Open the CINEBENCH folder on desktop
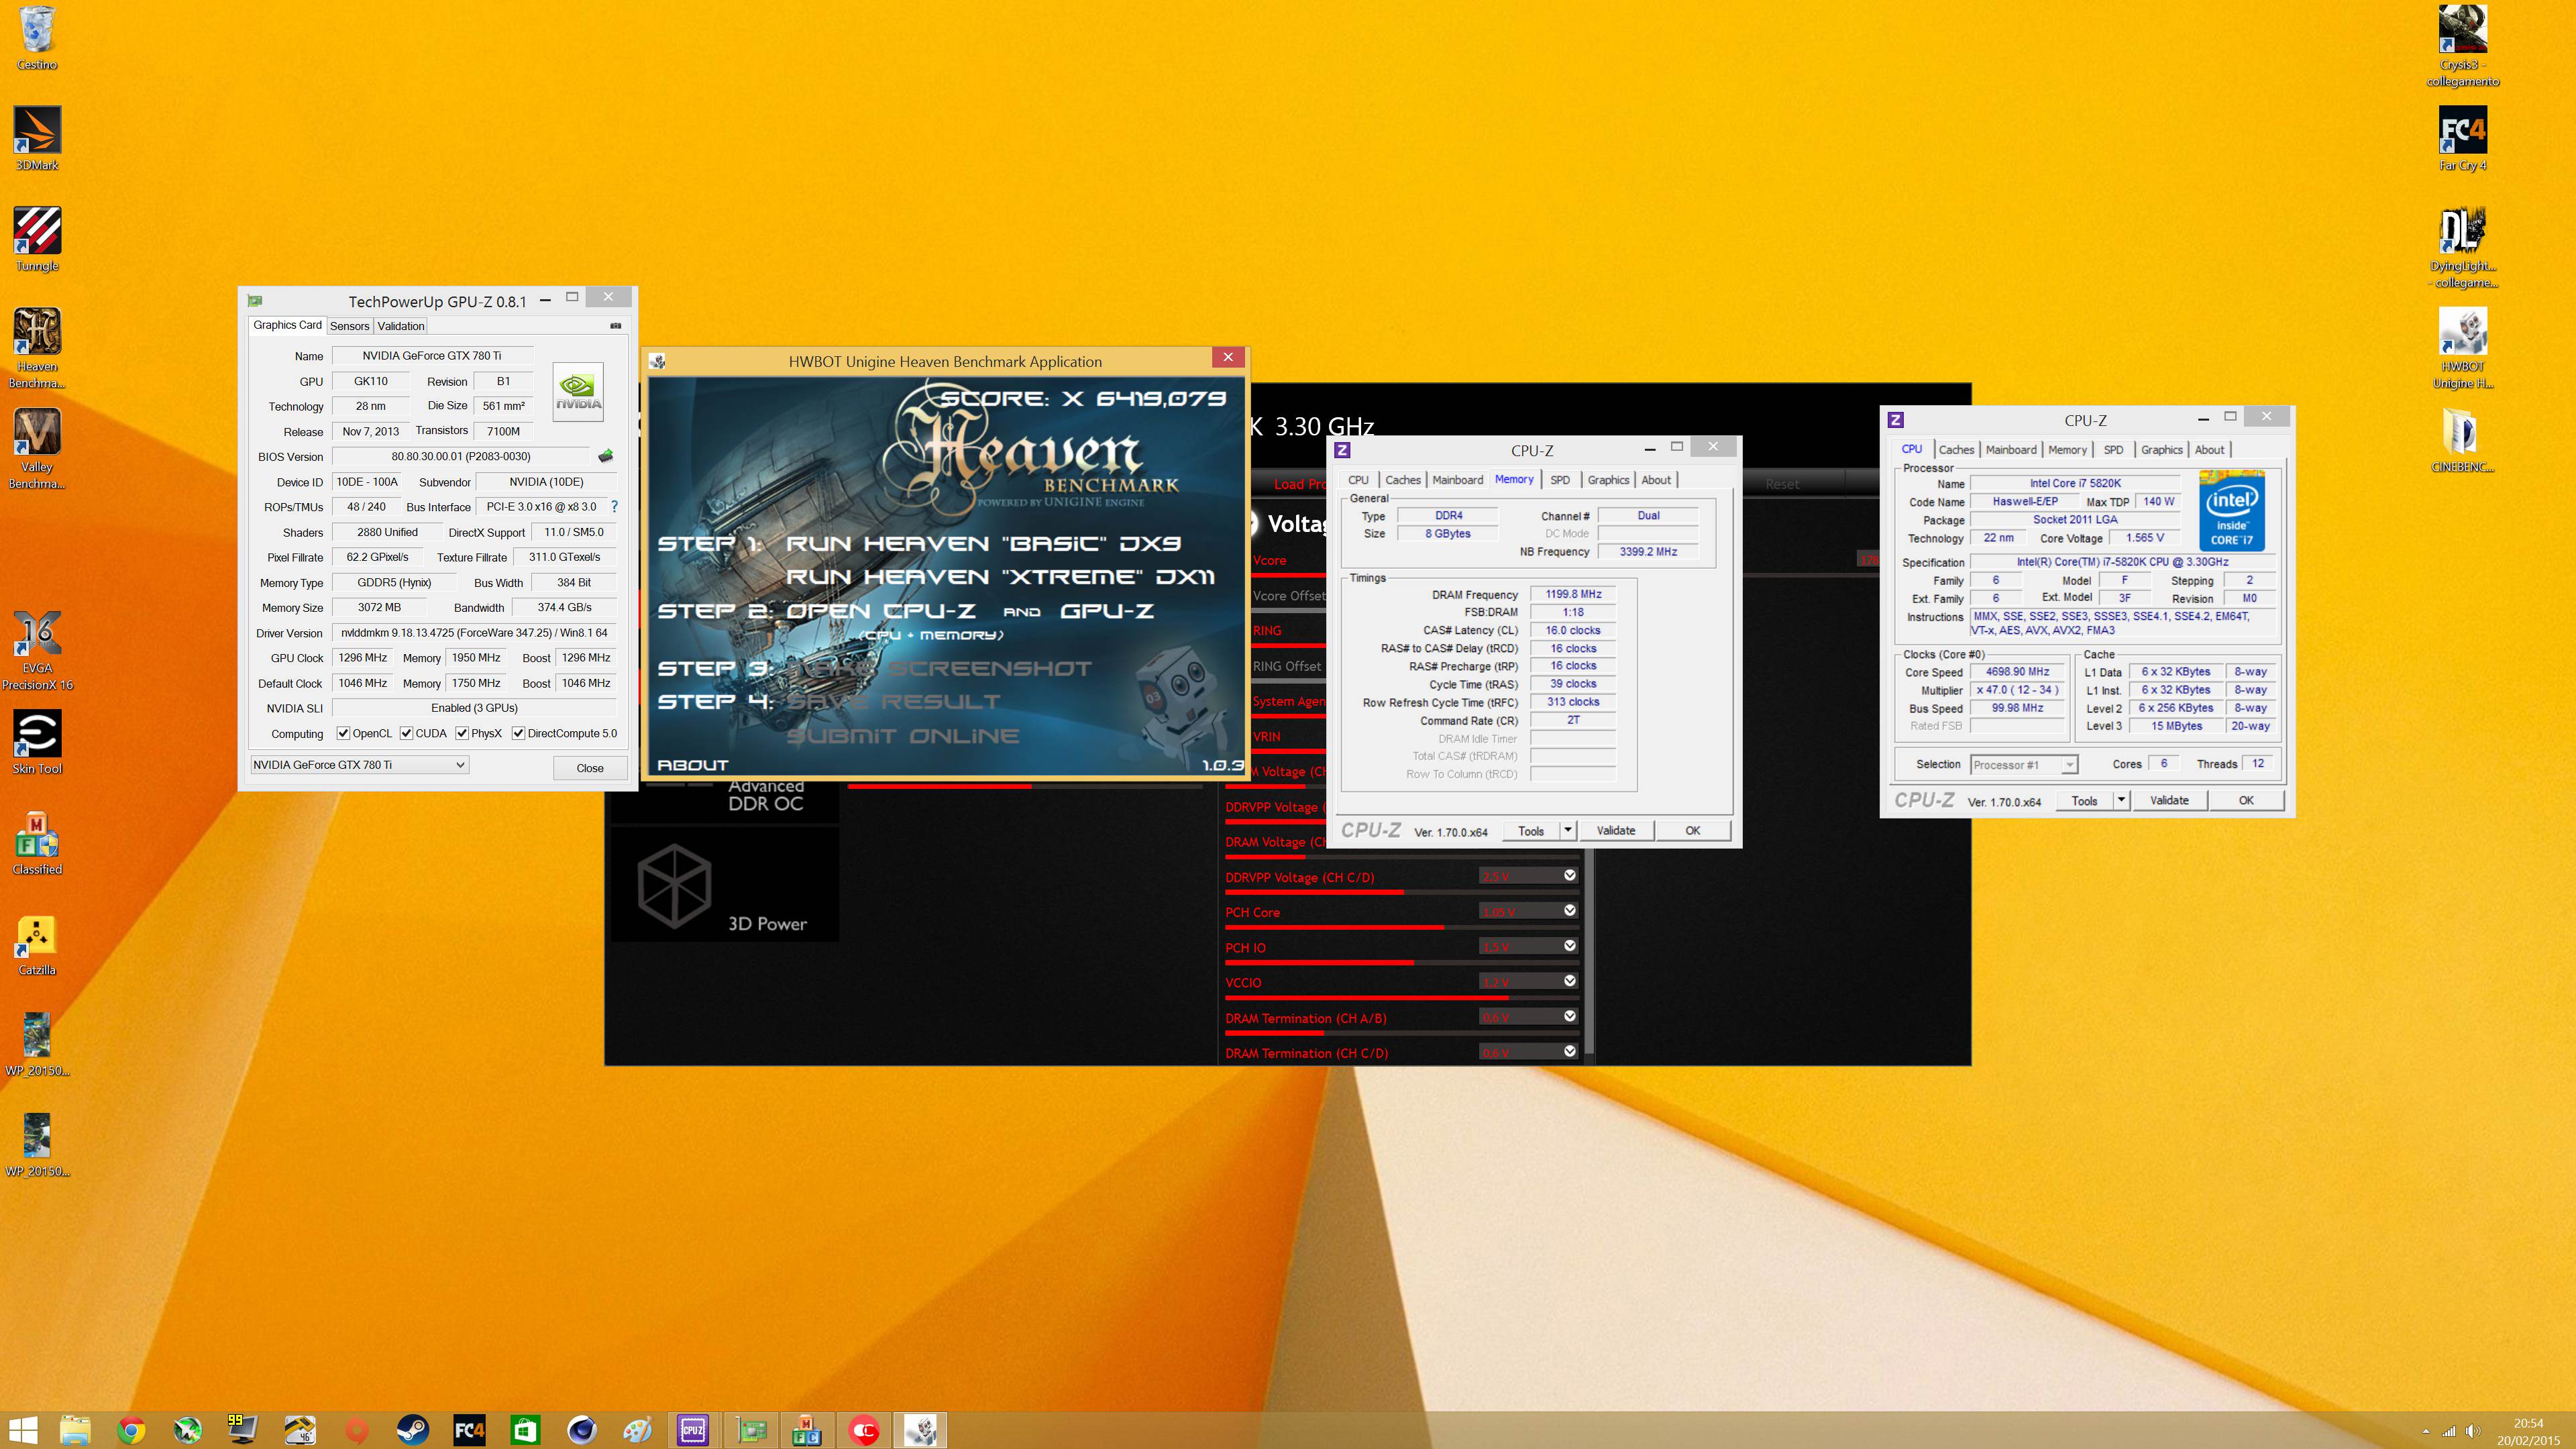 pyautogui.click(x=2462, y=440)
